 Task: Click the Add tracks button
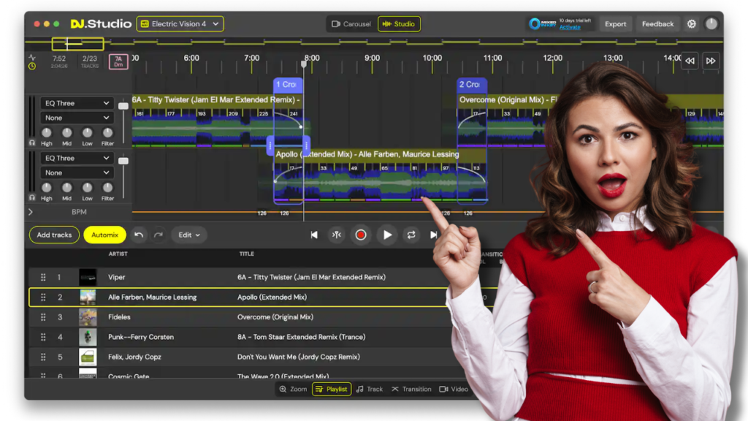(x=54, y=235)
